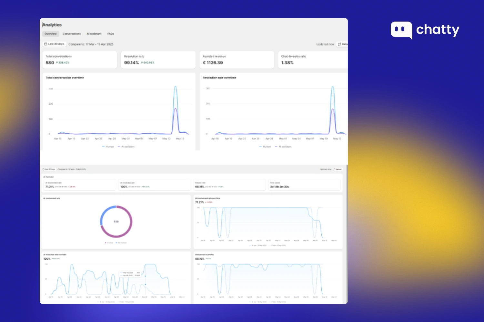The height and width of the screenshot is (322, 484).
Task: Toggle AI assistant legend in Total conversation chart
Action: tap(126, 147)
